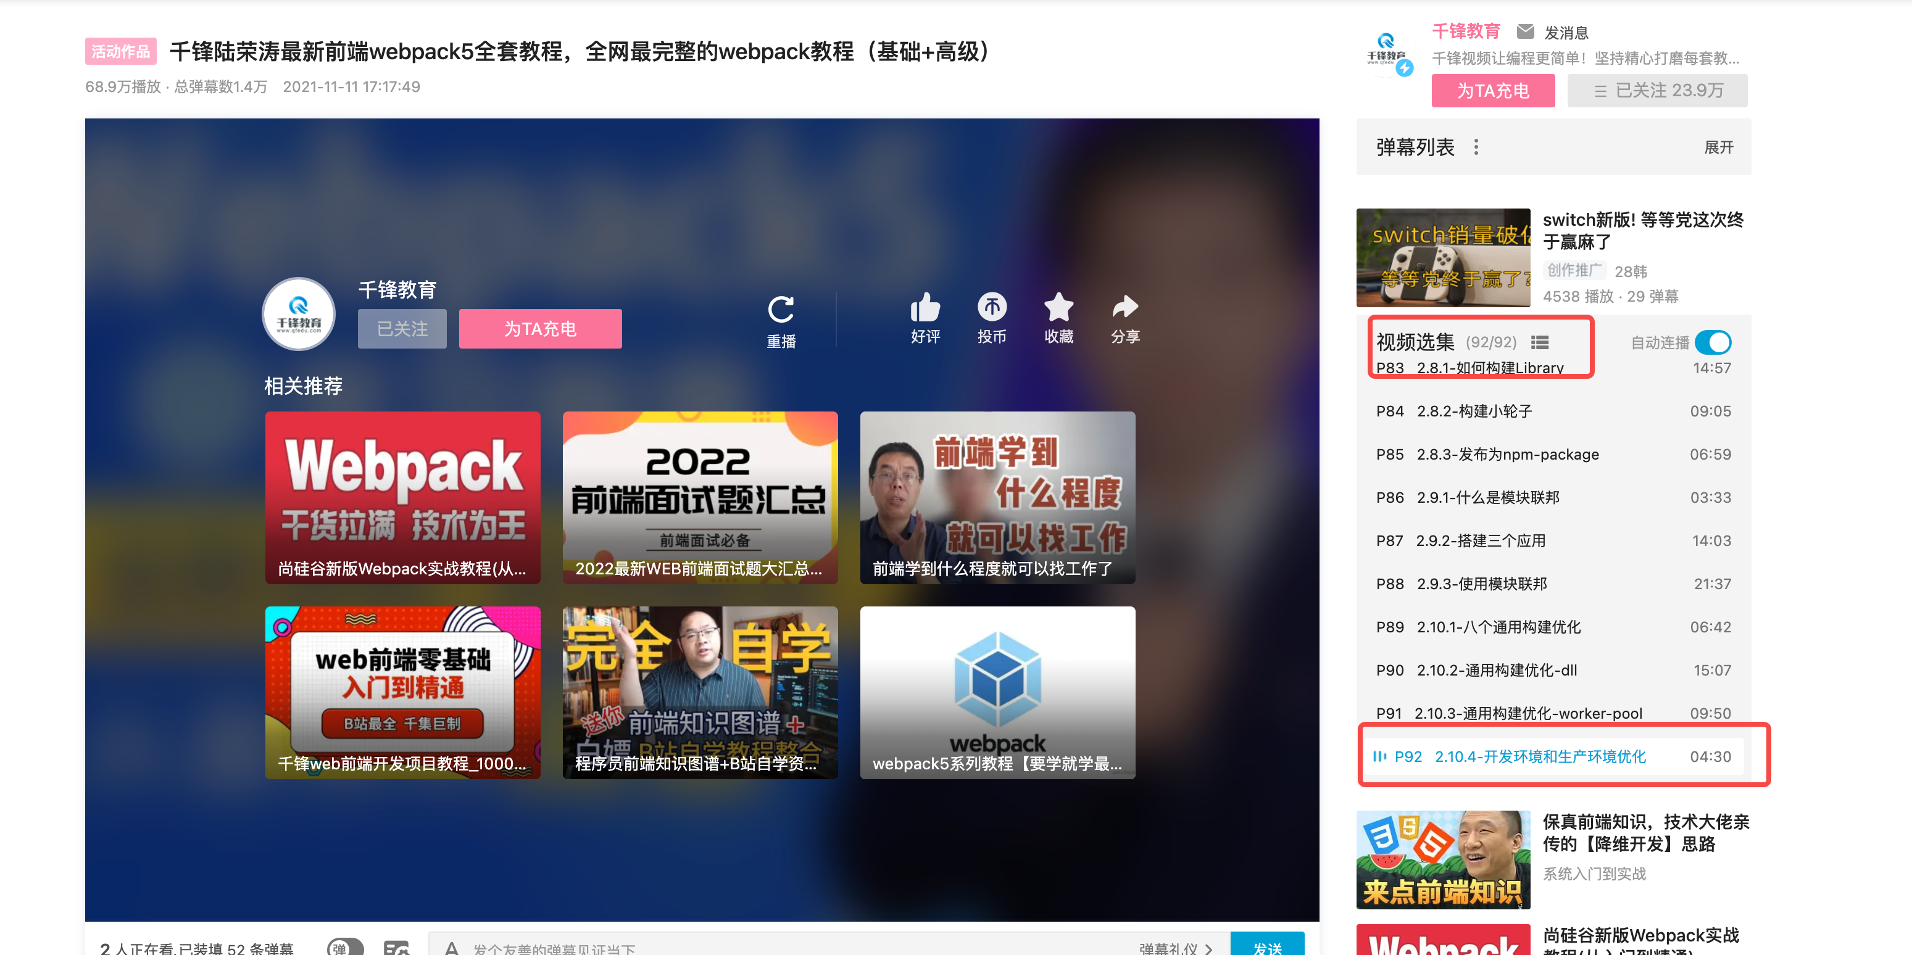Play episode P83 2.8.1-如何构建Library
Image resolution: width=1912 pixels, height=955 pixels.
click(1553, 368)
